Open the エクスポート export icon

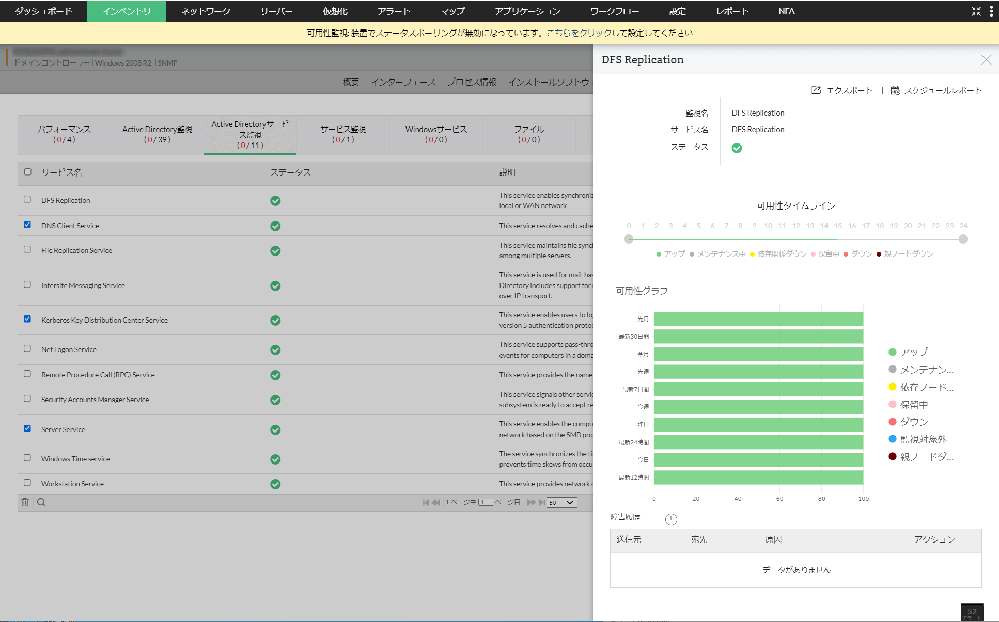pos(815,90)
